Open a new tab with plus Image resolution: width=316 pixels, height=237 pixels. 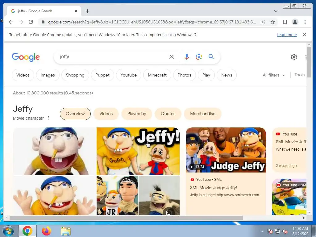(x=87, y=11)
